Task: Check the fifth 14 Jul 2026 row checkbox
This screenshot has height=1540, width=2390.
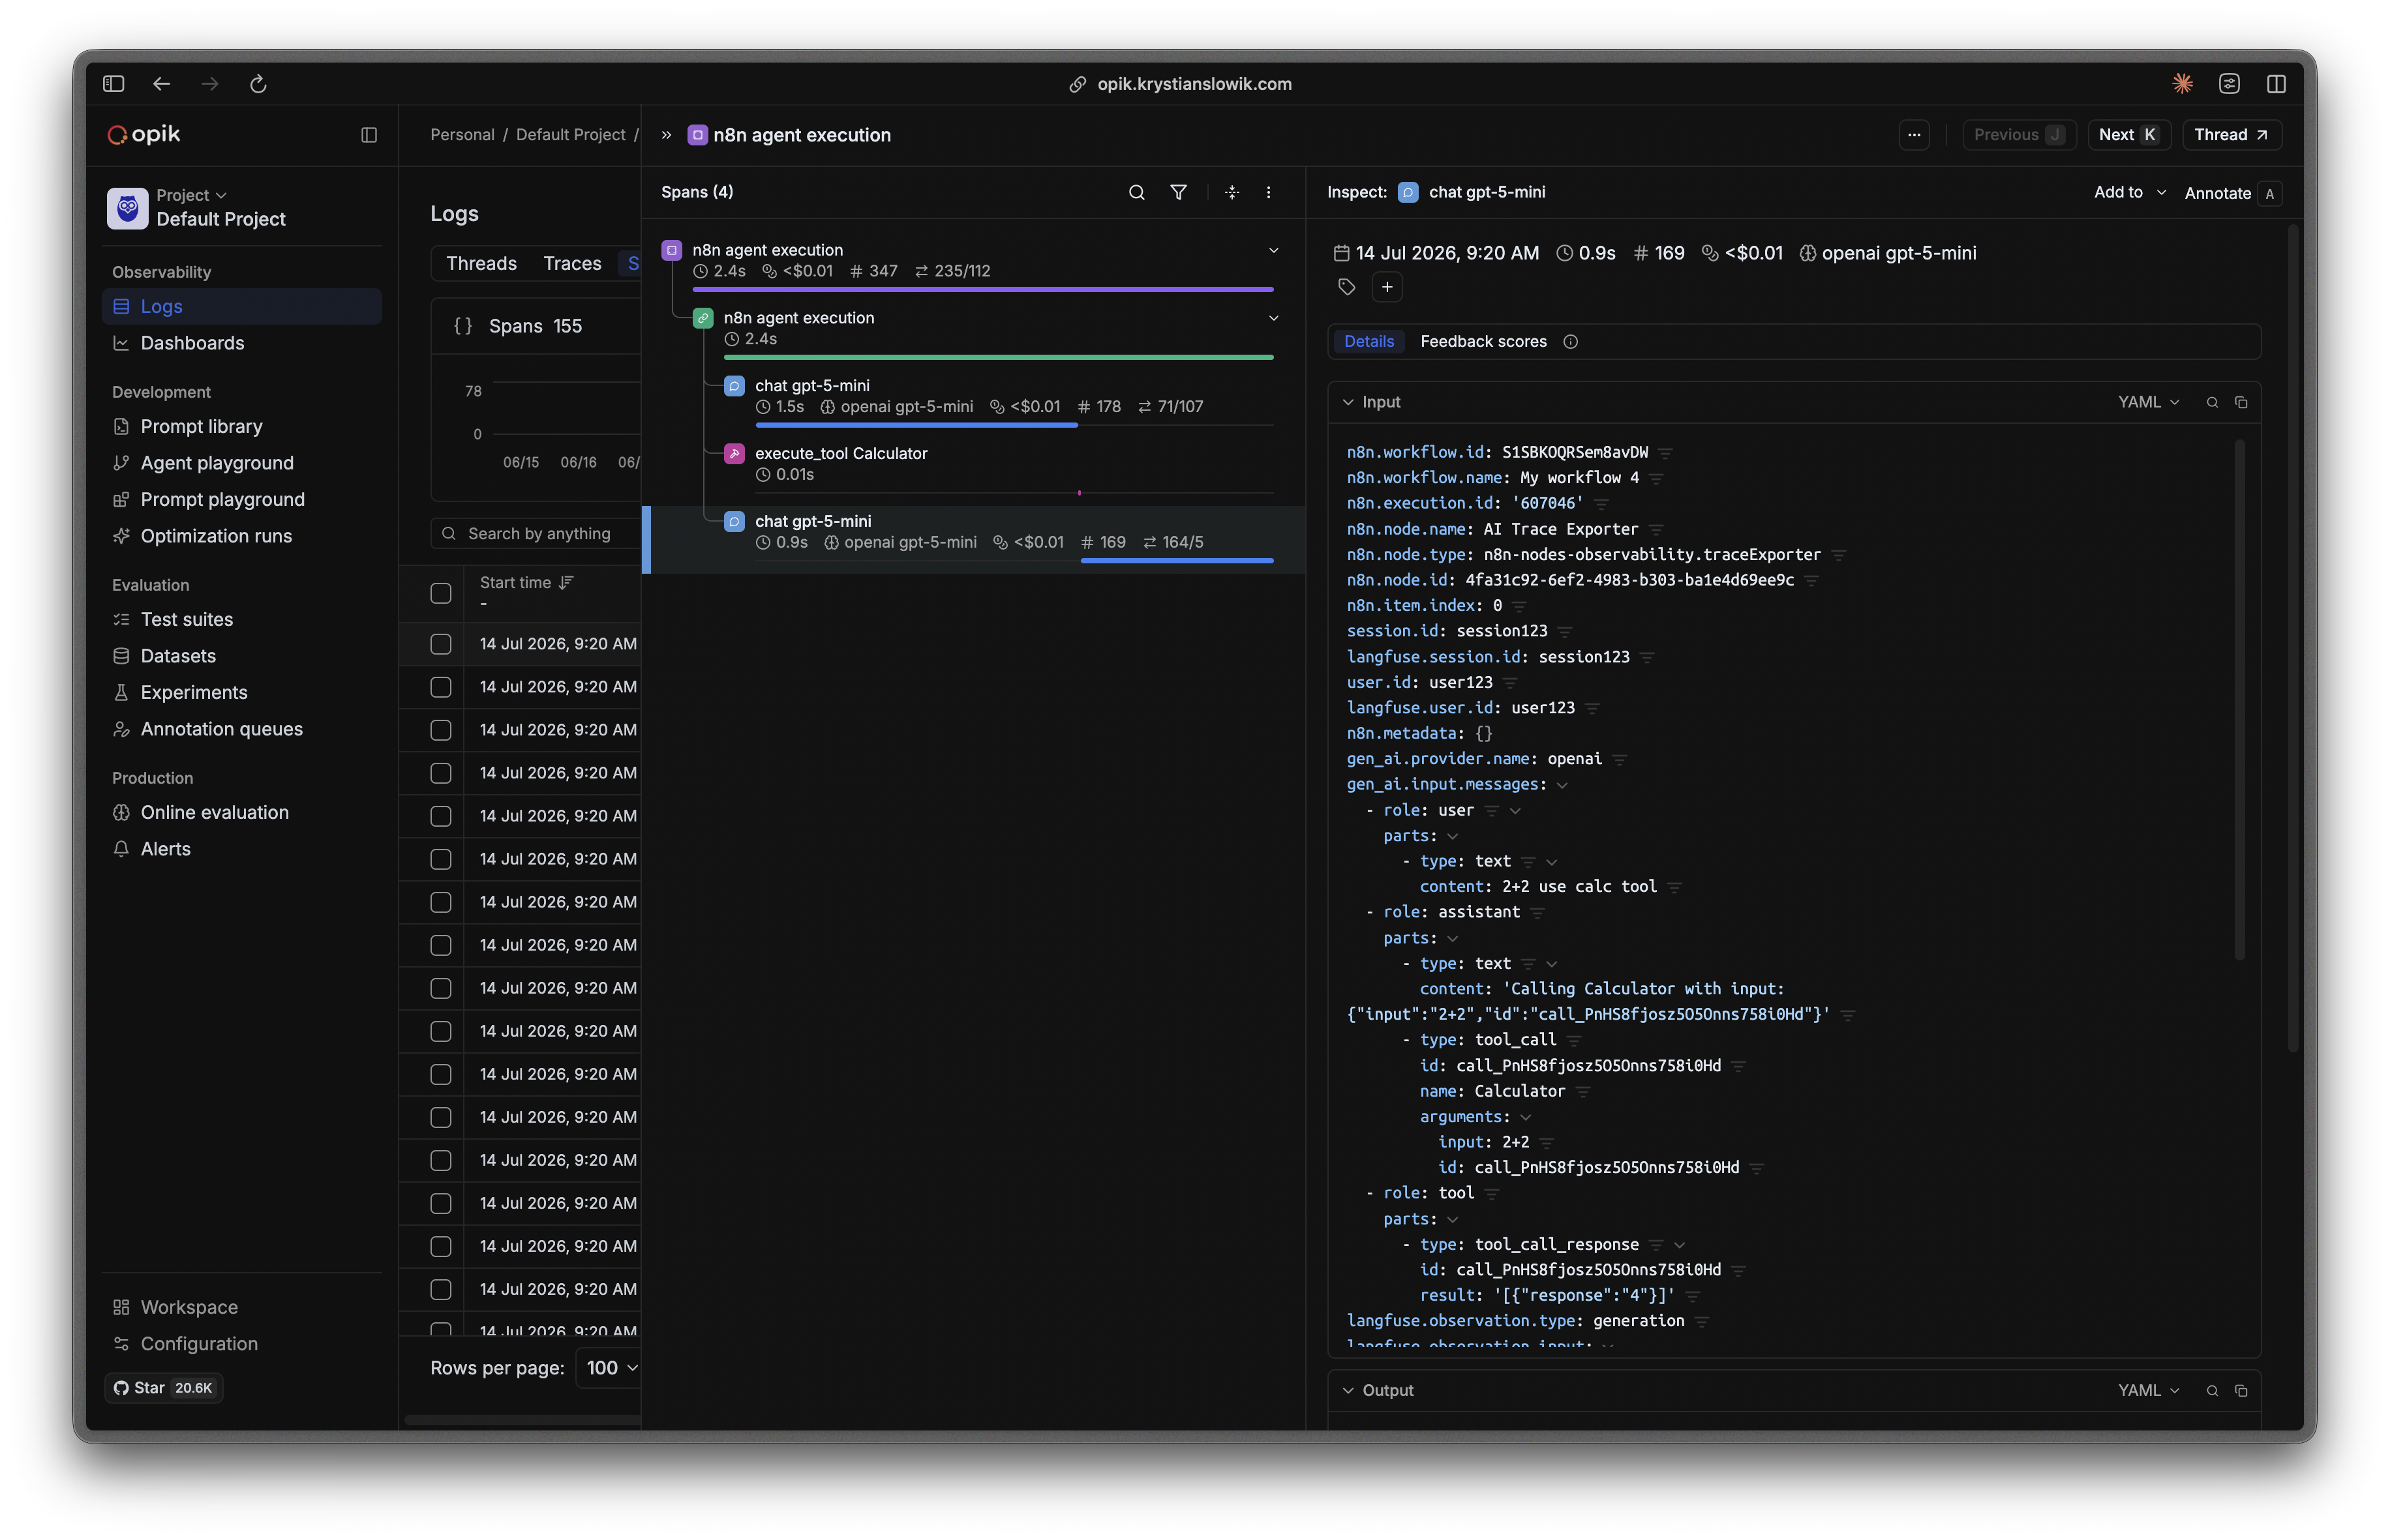Action: point(440,816)
